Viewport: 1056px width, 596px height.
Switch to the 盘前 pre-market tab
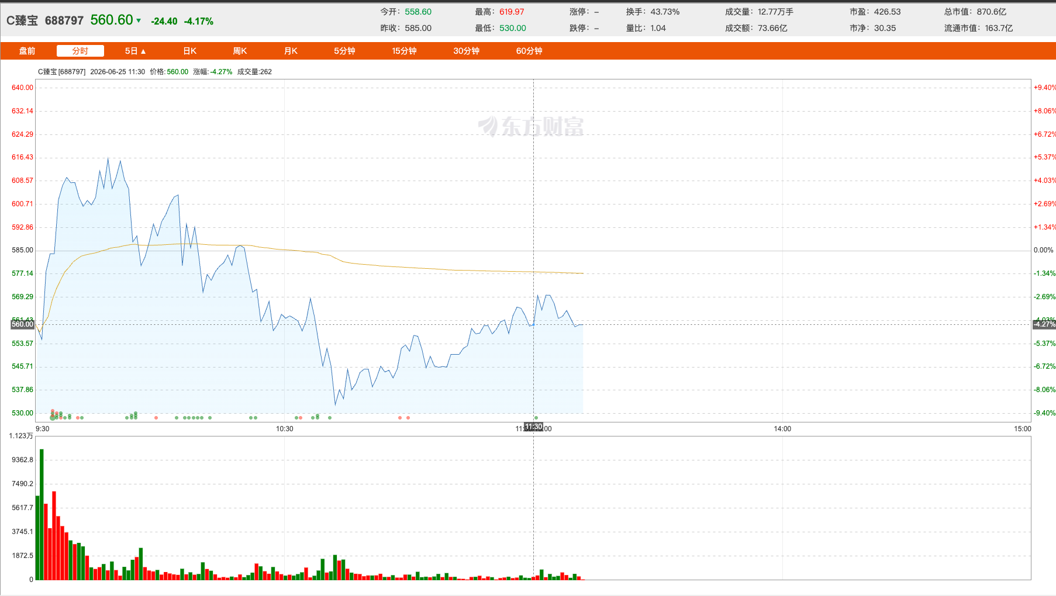click(27, 51)
